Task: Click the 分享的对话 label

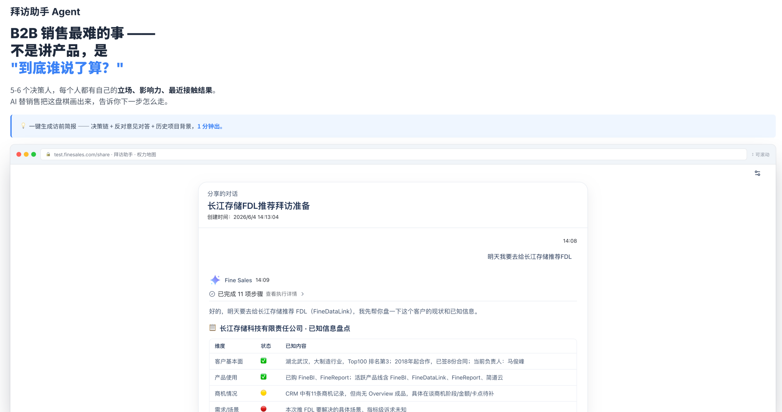Action: [x=223, y=194]
